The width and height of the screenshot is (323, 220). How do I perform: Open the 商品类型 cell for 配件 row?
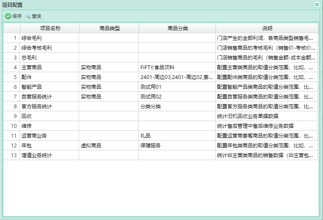pos(109,77)
